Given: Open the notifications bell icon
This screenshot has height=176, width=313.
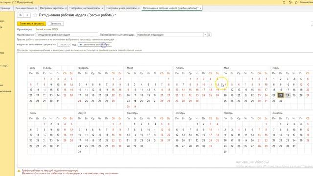Looking at the screenshot, I should pyautogui.click(x=284, y=2).
